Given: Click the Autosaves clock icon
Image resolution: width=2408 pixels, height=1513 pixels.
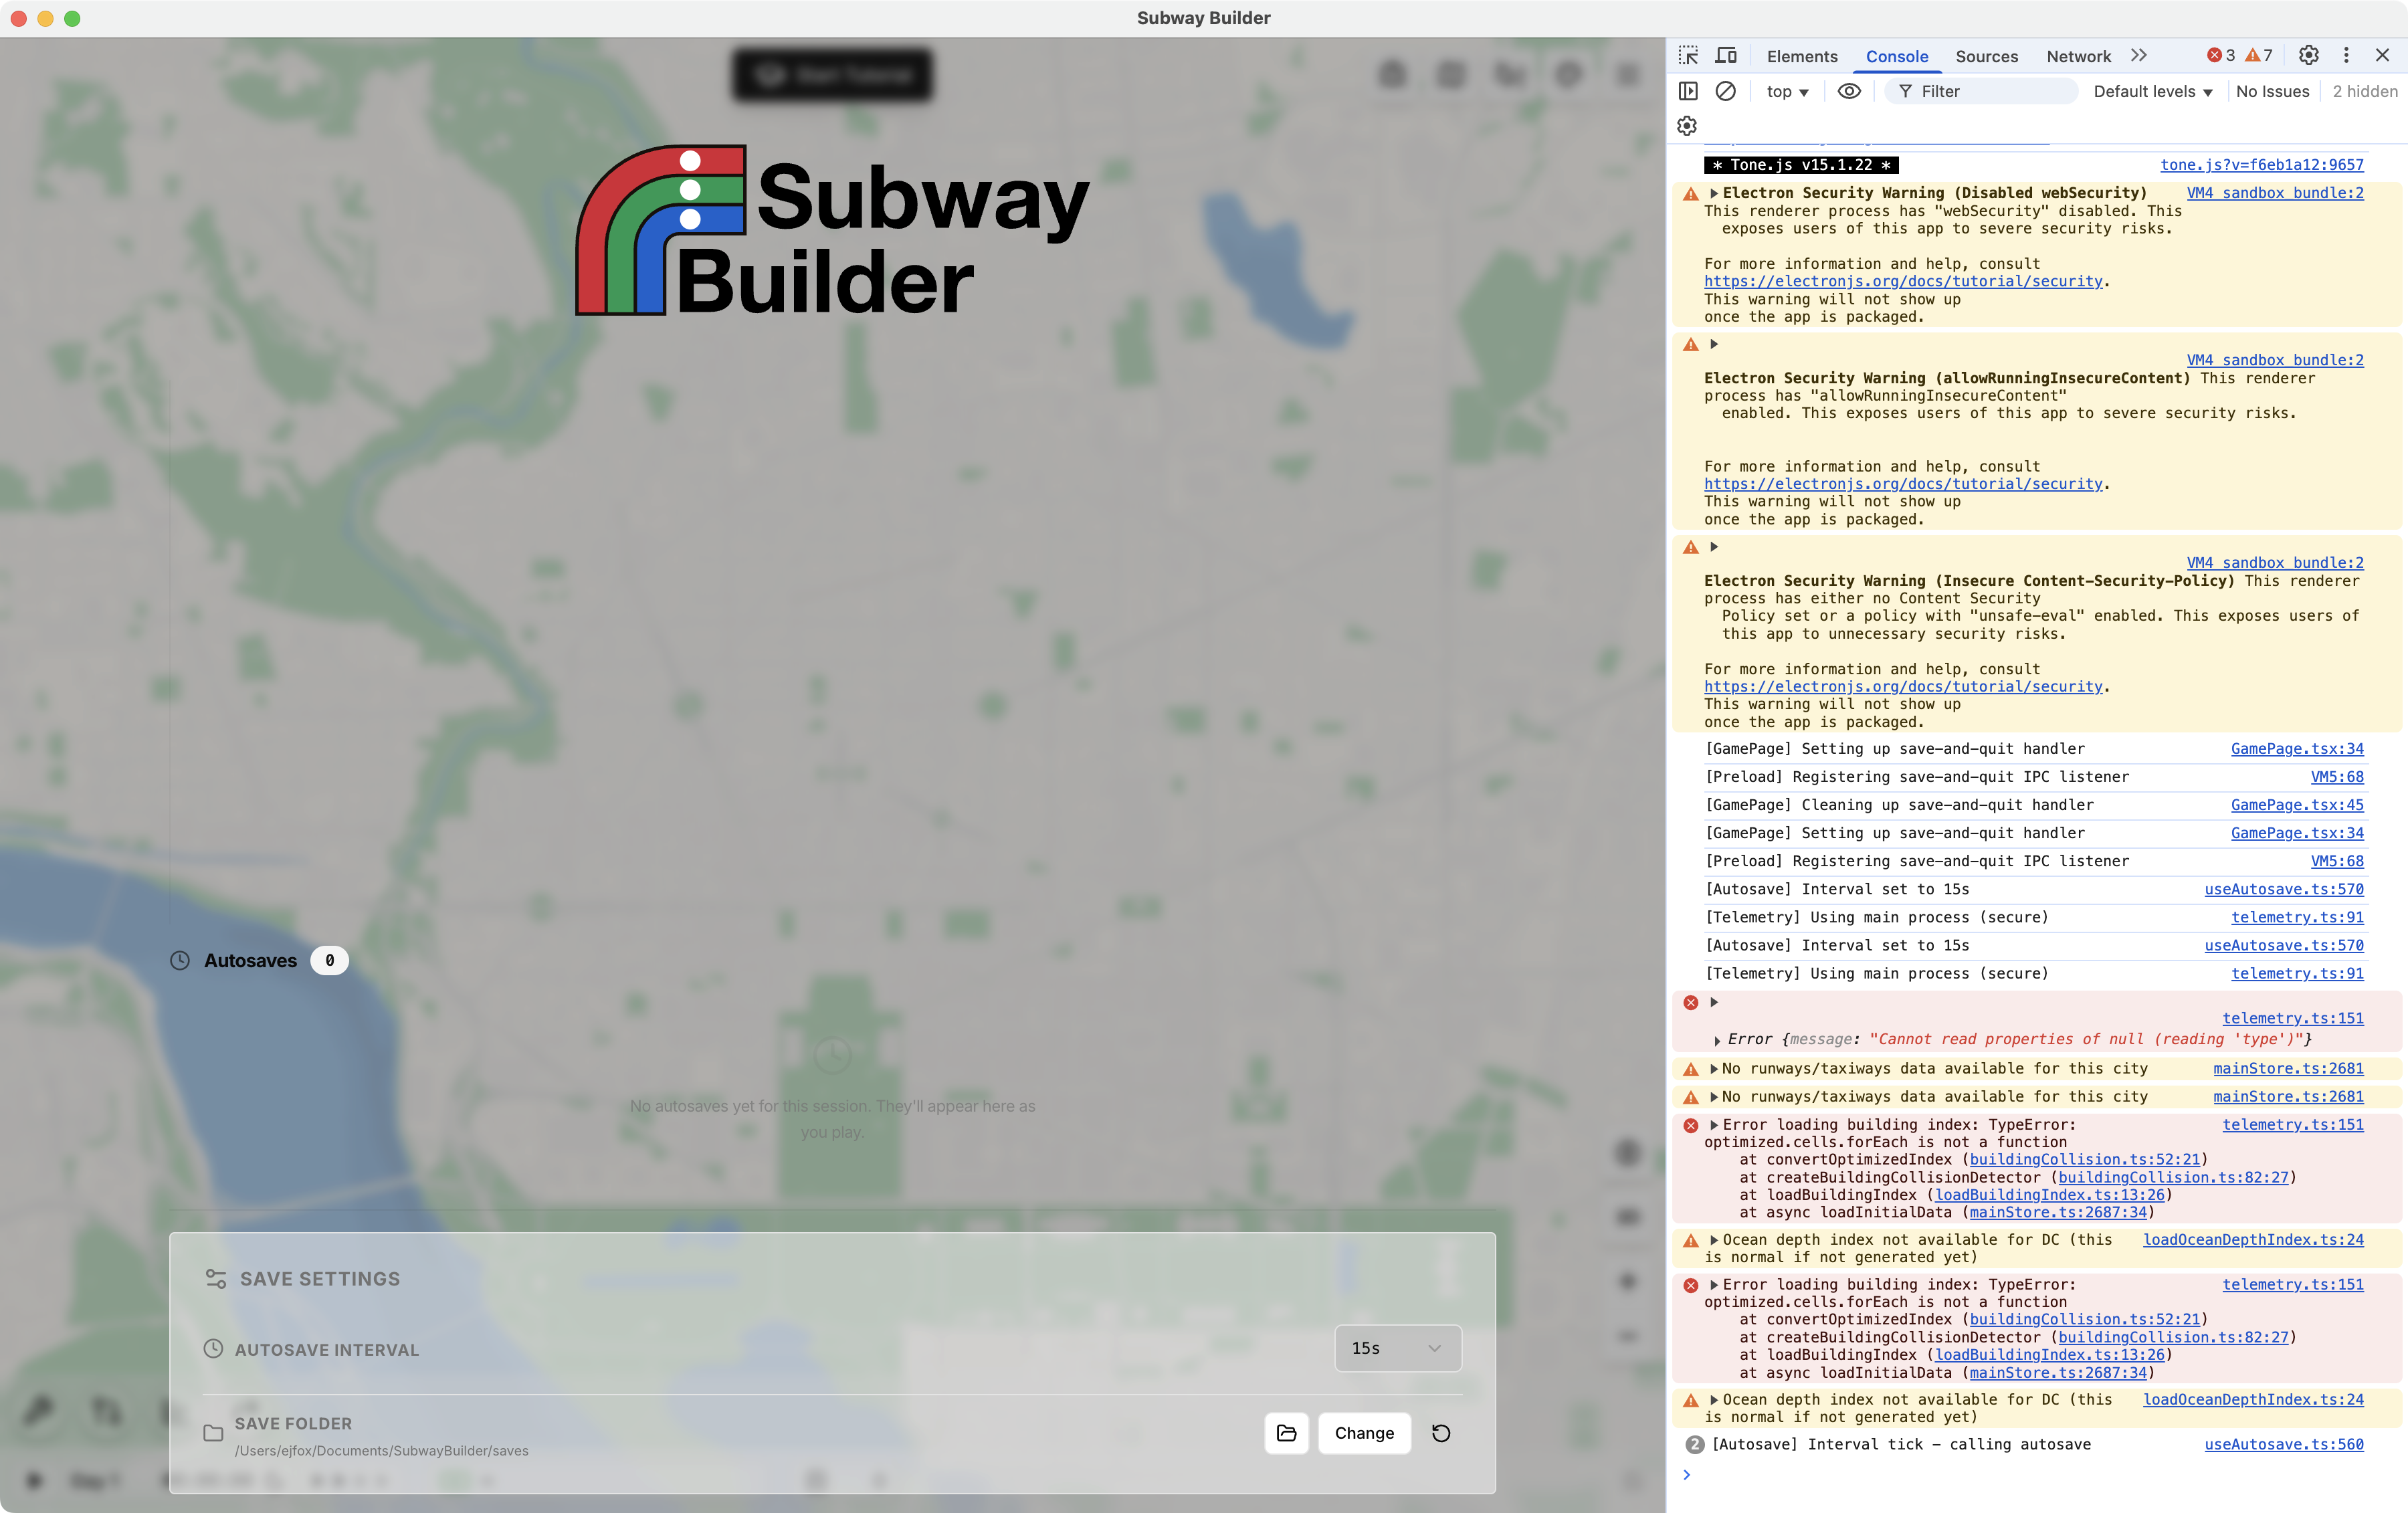Looking at the screenshot, I should click(x=180, y=960).
